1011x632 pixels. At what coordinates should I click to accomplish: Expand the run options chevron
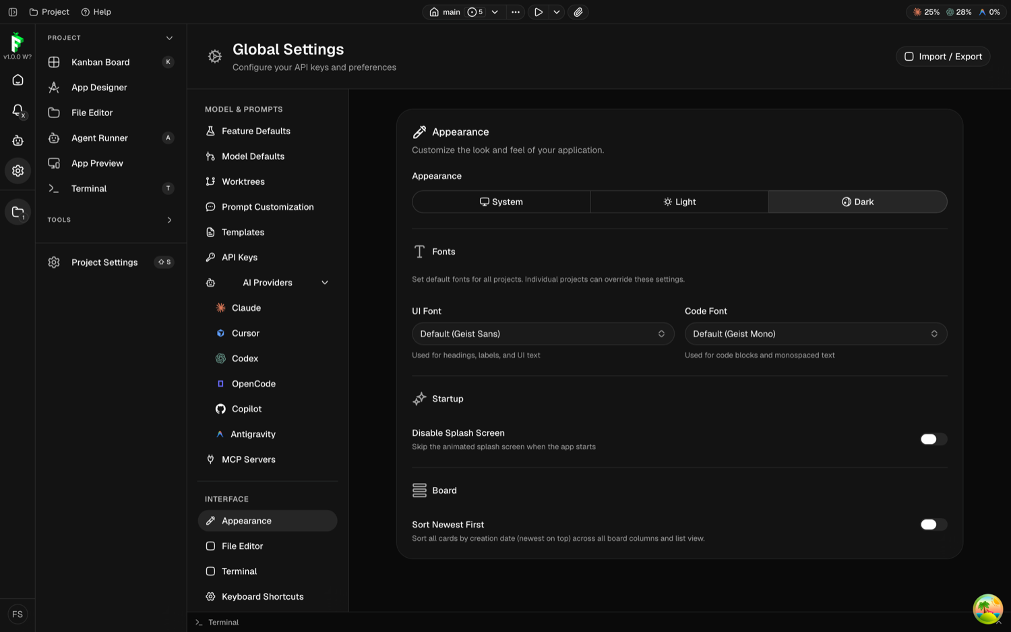point(557,12)
